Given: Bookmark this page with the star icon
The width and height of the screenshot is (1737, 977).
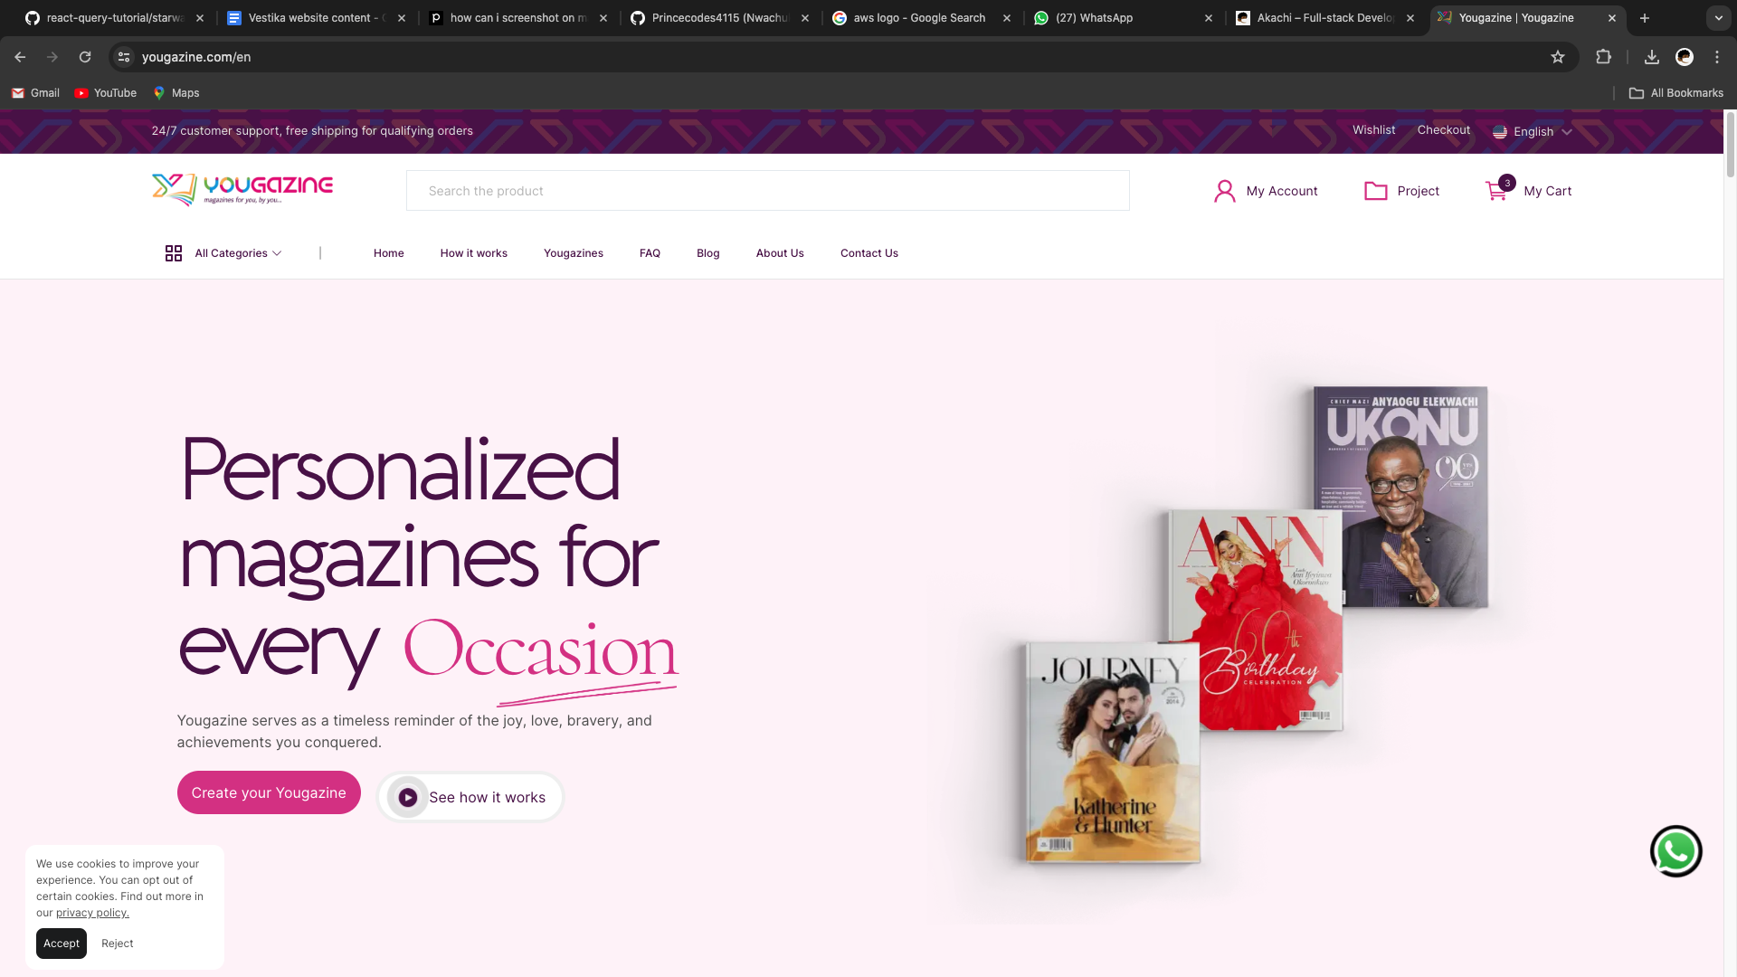Looking at the screenshot, I should (x=1557, y=57).
